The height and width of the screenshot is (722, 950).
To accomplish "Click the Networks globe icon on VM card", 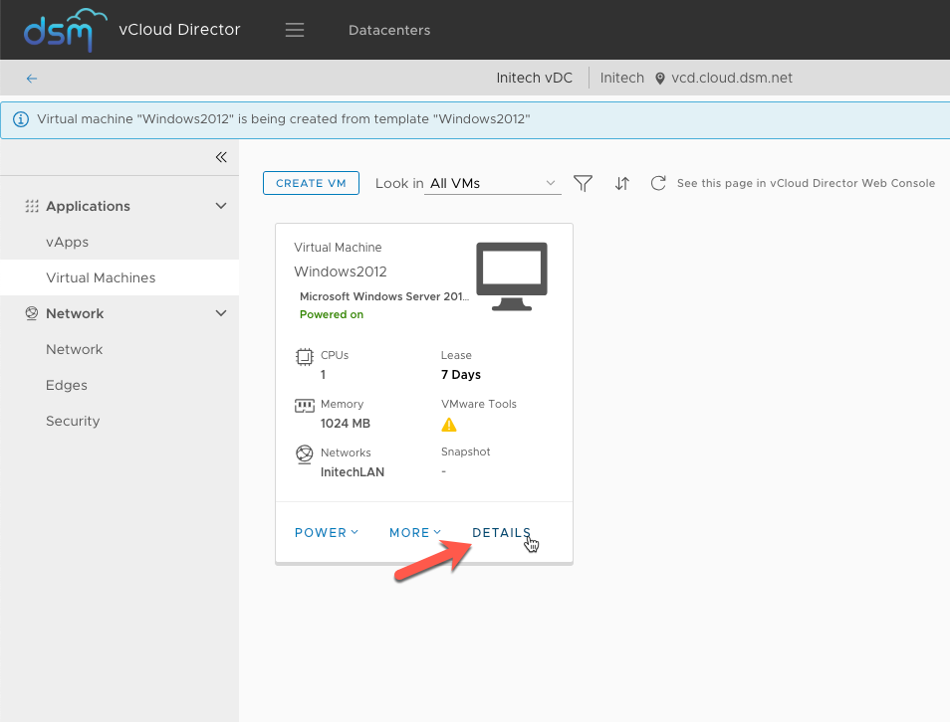I will coord(304,454).
